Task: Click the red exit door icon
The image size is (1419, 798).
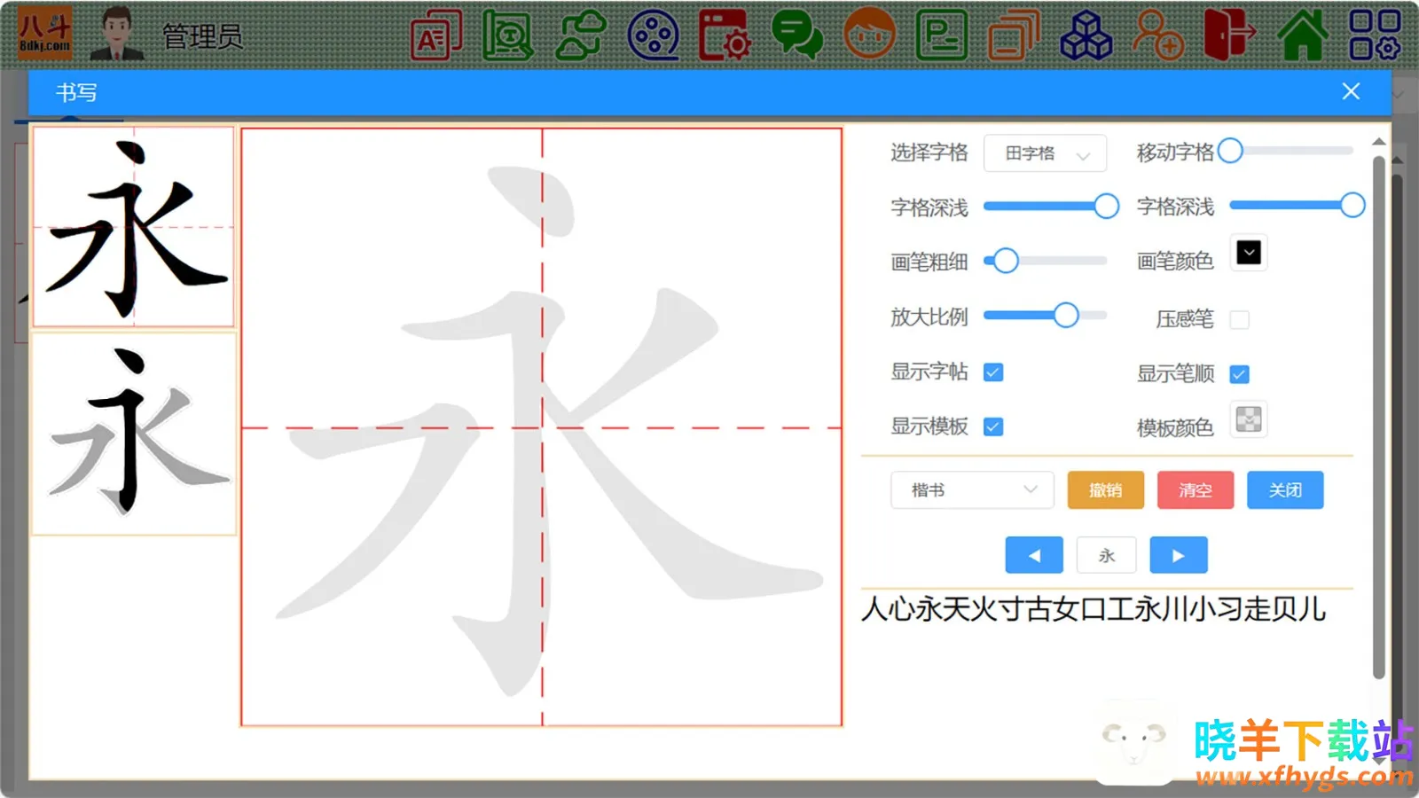Action: [1229, 35]
